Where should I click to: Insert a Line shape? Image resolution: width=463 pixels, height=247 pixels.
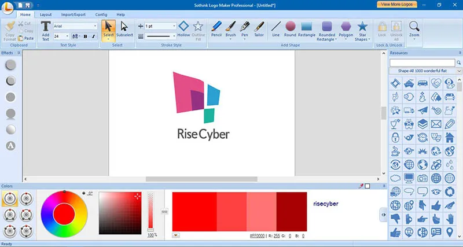click(x=275, y=30)
